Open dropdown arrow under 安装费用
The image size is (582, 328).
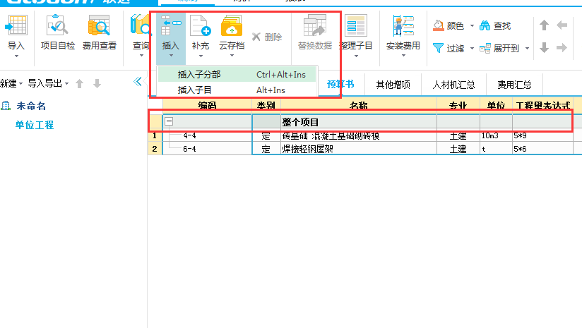(403, 56)
